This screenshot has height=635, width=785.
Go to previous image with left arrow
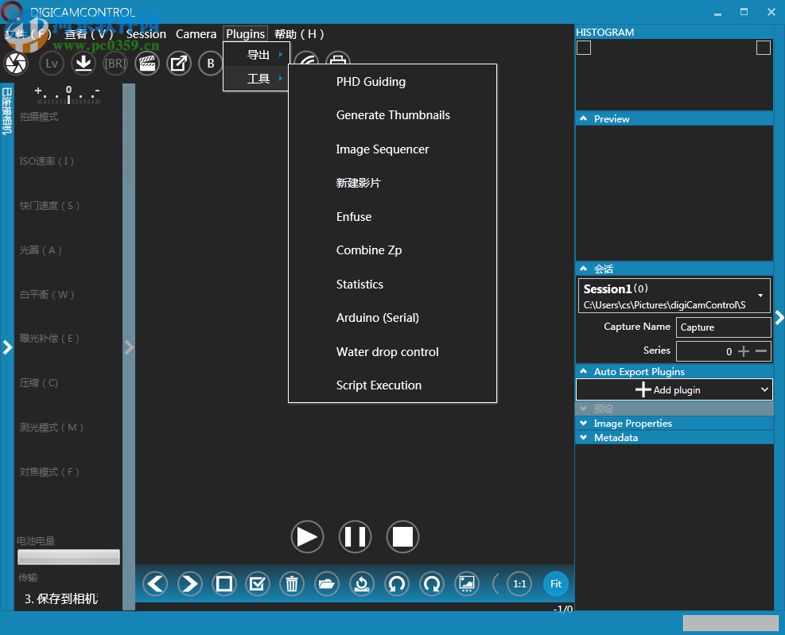pyautogui.click(x=155, y=584)
